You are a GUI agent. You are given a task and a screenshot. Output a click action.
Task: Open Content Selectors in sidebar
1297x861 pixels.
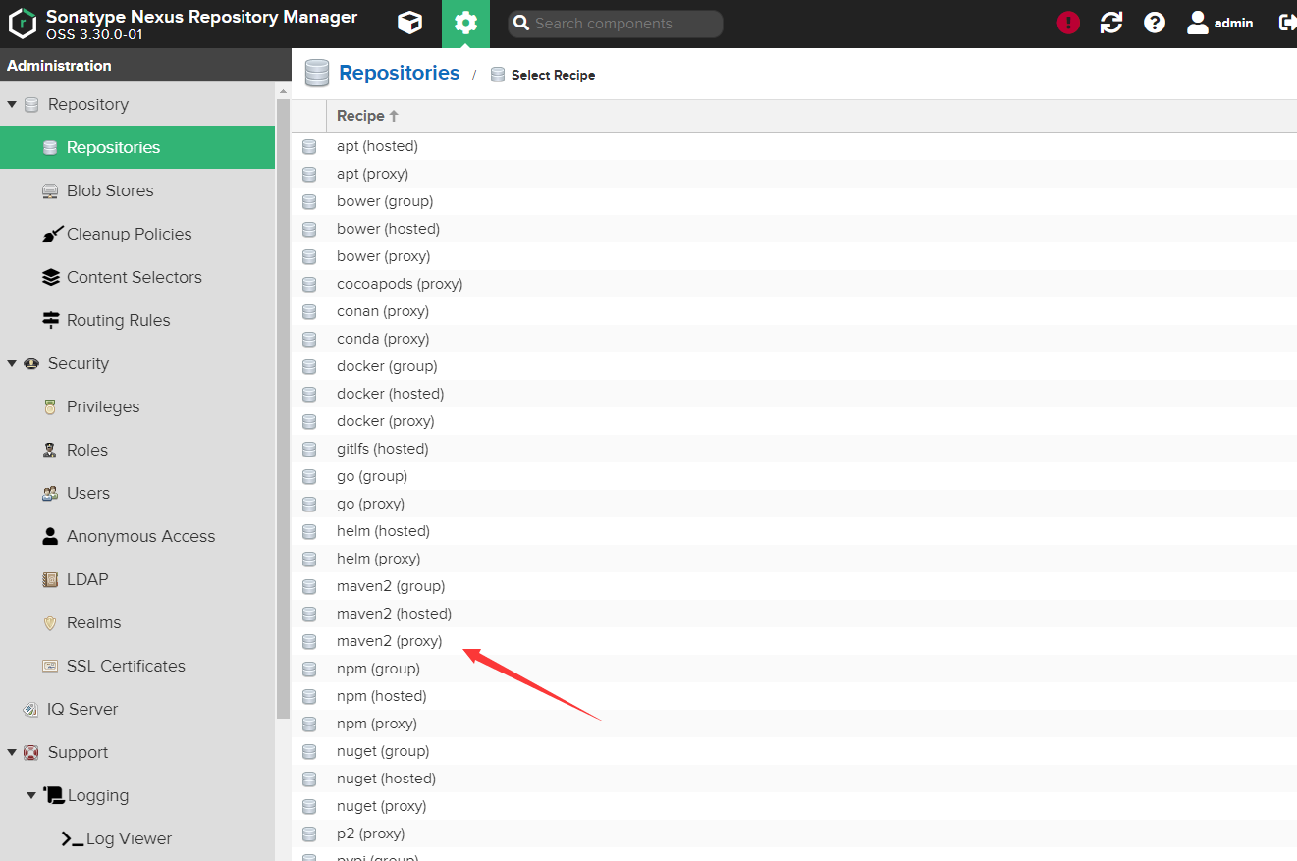click(137, 277)
